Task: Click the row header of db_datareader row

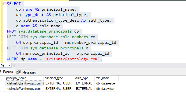Action: [x=2, y=83]
